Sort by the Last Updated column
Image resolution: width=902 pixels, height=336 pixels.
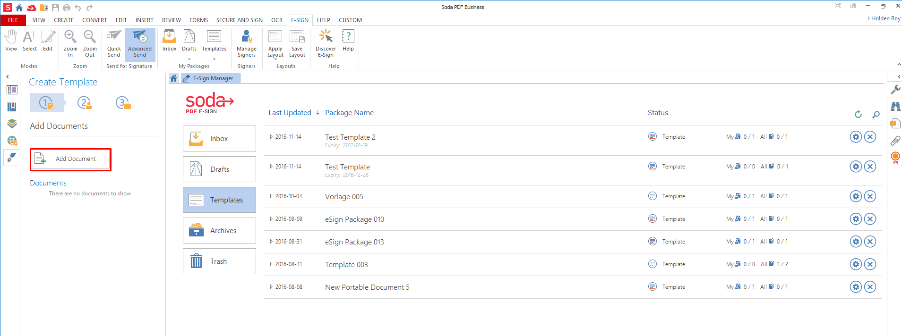290,113
